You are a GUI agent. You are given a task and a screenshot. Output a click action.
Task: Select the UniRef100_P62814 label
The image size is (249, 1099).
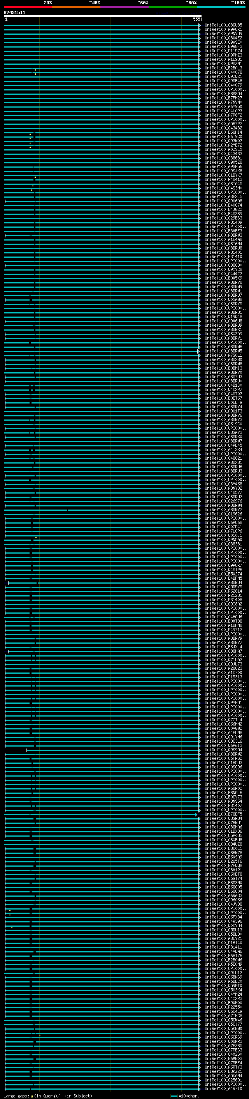[x=223, y=591]
